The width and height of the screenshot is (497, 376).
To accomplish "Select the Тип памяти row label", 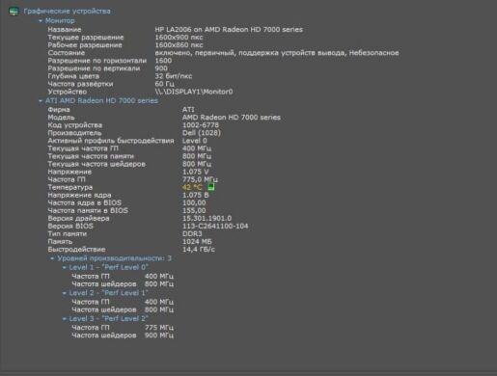I will (x=68, y=233).
